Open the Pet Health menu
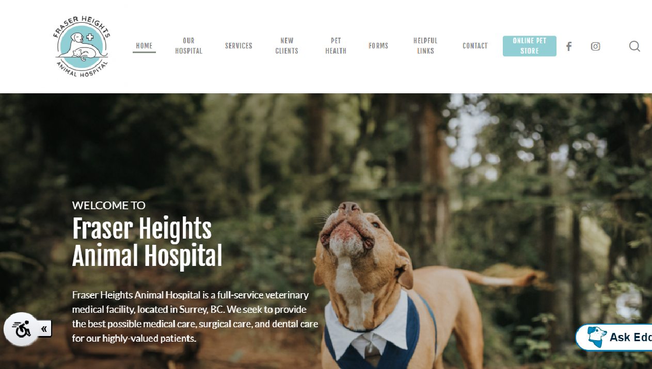 [336, 46]
